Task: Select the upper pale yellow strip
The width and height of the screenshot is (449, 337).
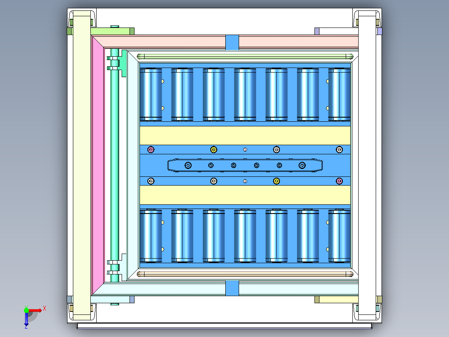Action: point(245,136)
